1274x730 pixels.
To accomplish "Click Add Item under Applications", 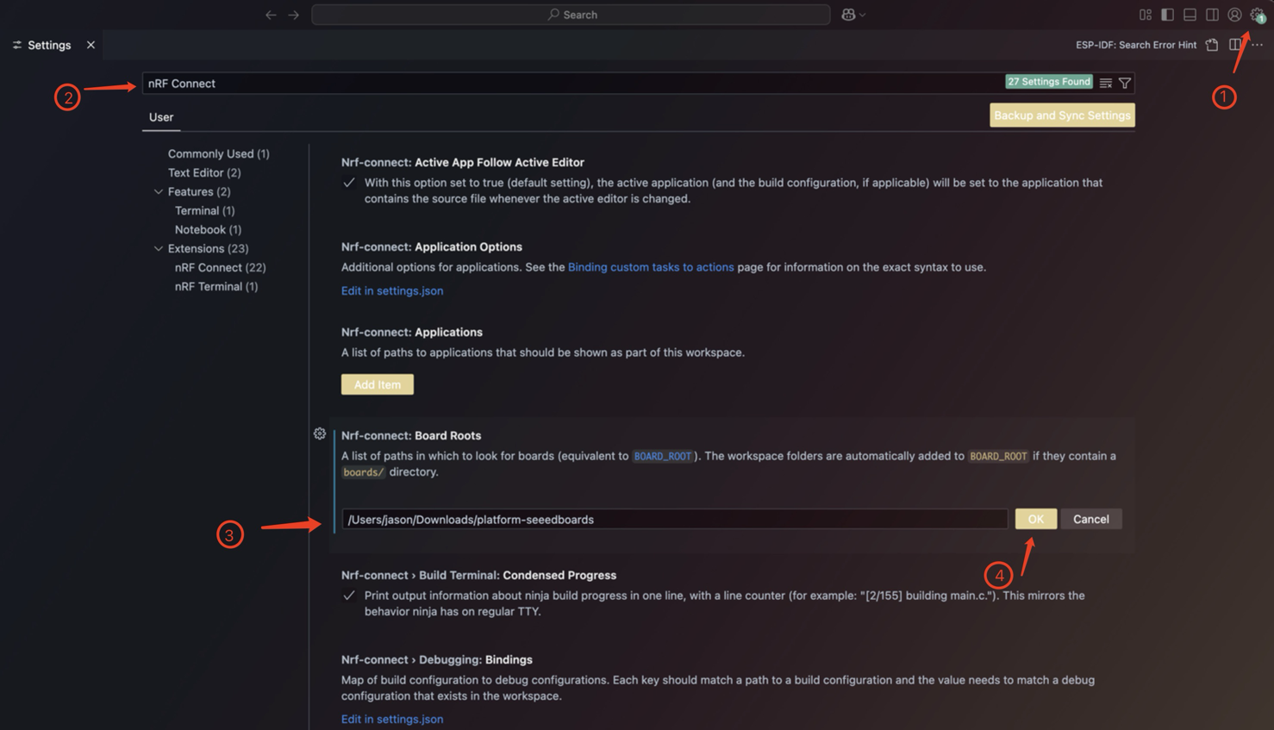I will coord(378,384).
